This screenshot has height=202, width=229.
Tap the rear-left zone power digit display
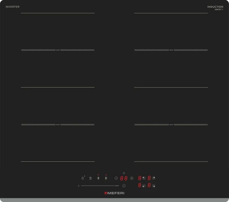[x=140, y=178]
